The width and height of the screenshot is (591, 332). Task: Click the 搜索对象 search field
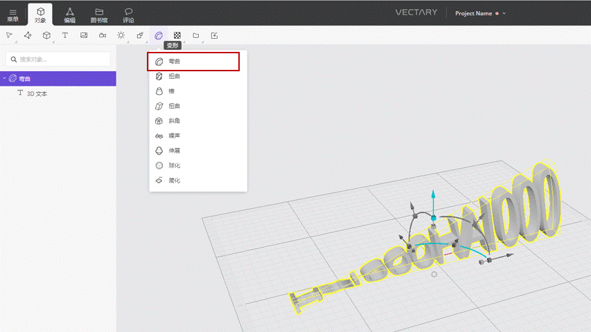[x=58, y=59]
